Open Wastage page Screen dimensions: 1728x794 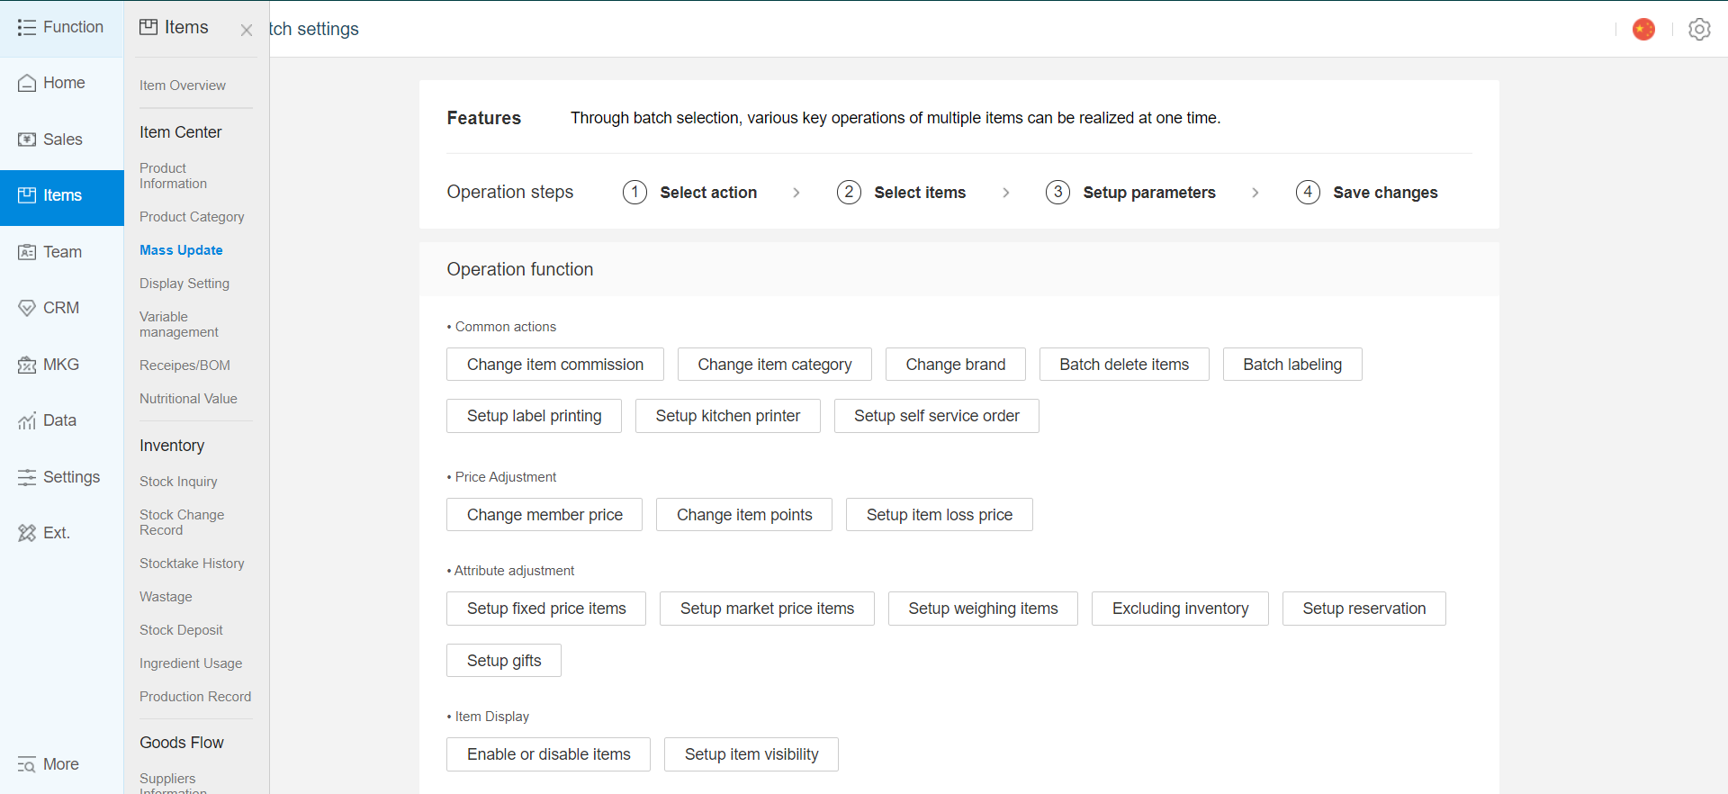coord(166,597)
